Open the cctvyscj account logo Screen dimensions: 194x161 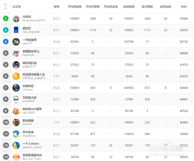(16, 88)
